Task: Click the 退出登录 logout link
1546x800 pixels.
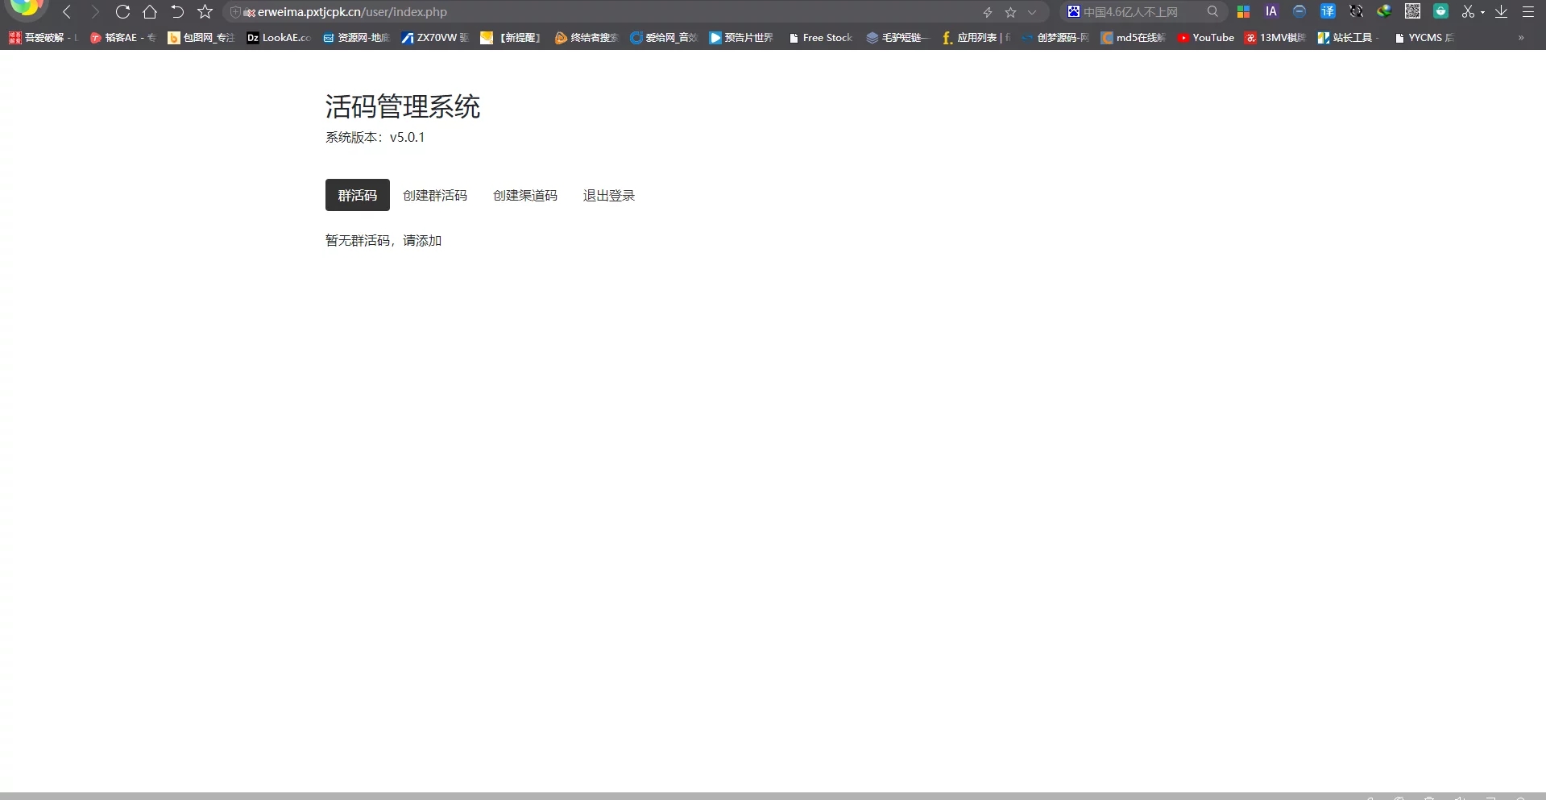Action: (x=608, y=195)
